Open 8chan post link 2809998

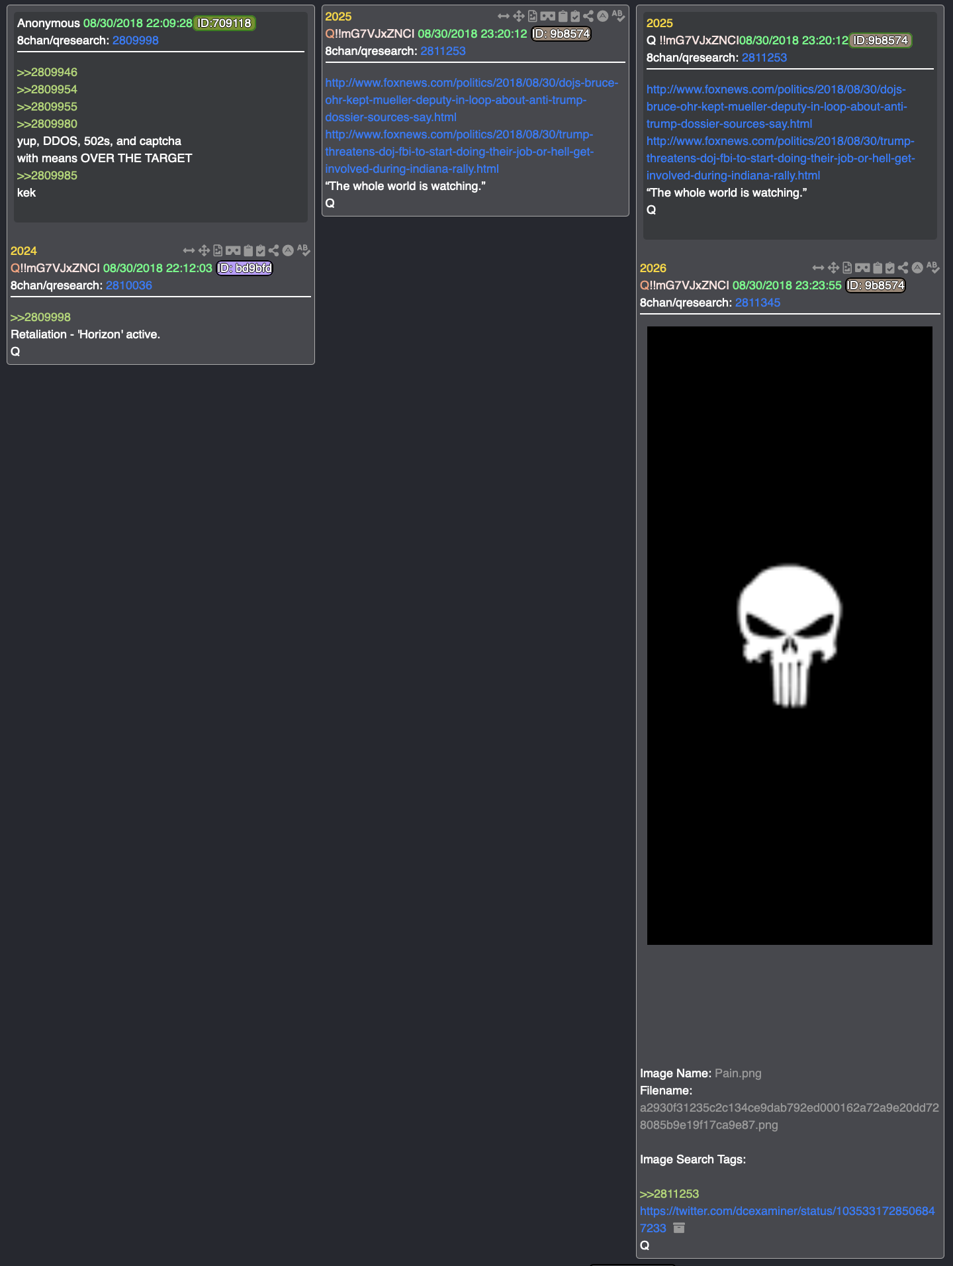[x=136, y=40]
